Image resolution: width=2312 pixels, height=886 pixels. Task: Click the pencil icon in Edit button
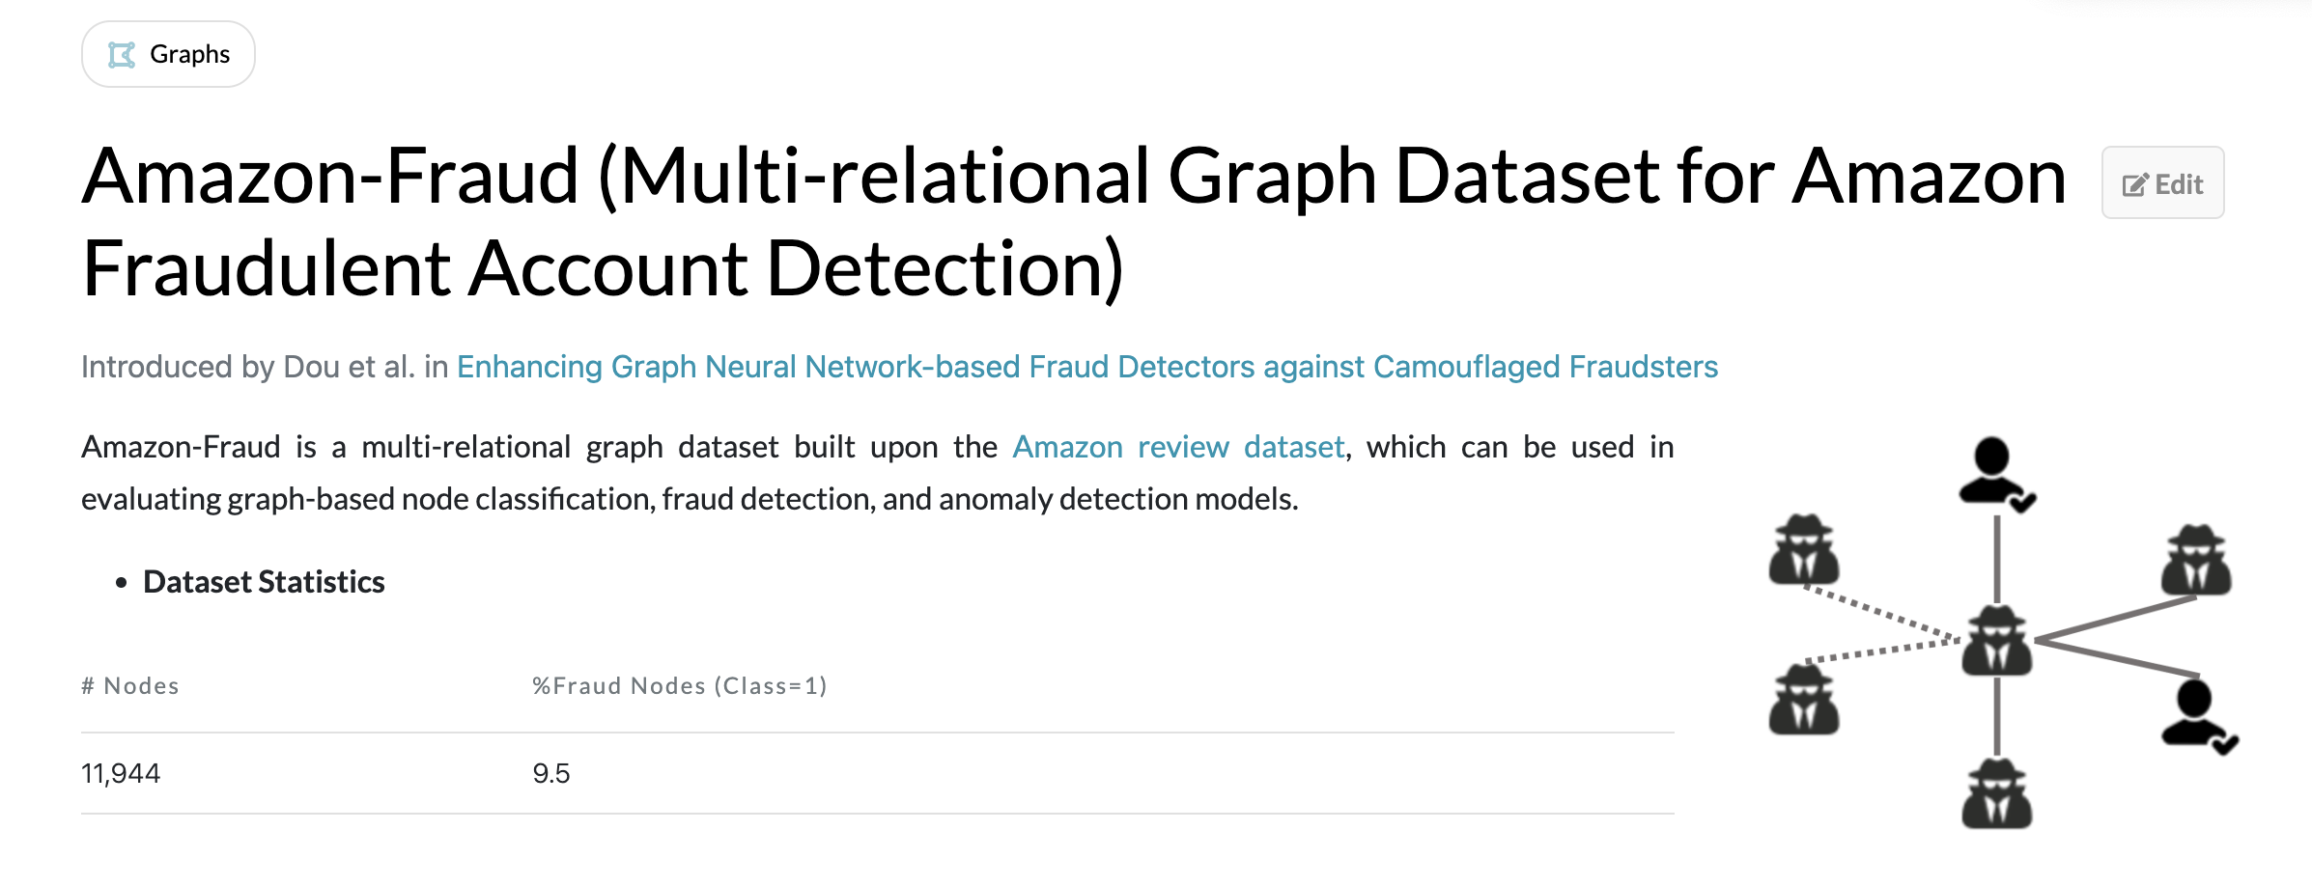[x=2135, y=184]
